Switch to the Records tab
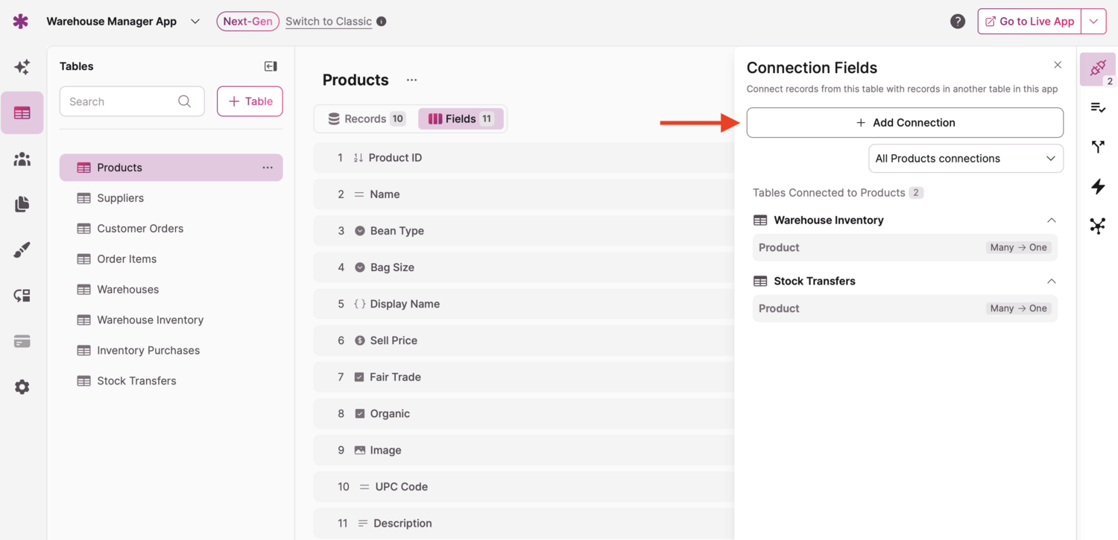Screen dimensions: 1118x540 (365, 119)
